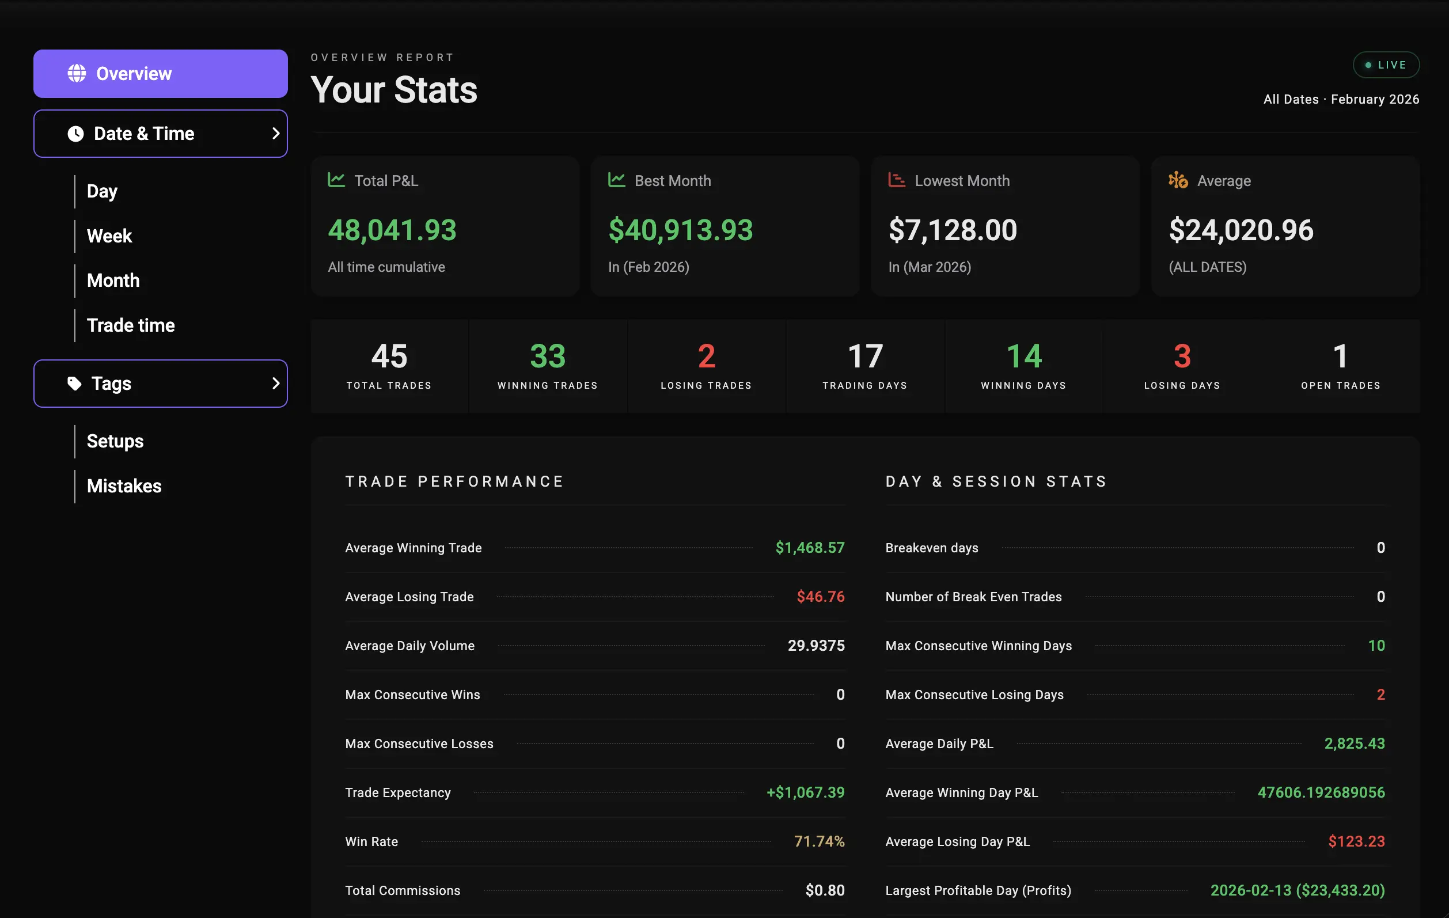Click the Best Month chart icon

pyautogui.click(x=617, y=179)
